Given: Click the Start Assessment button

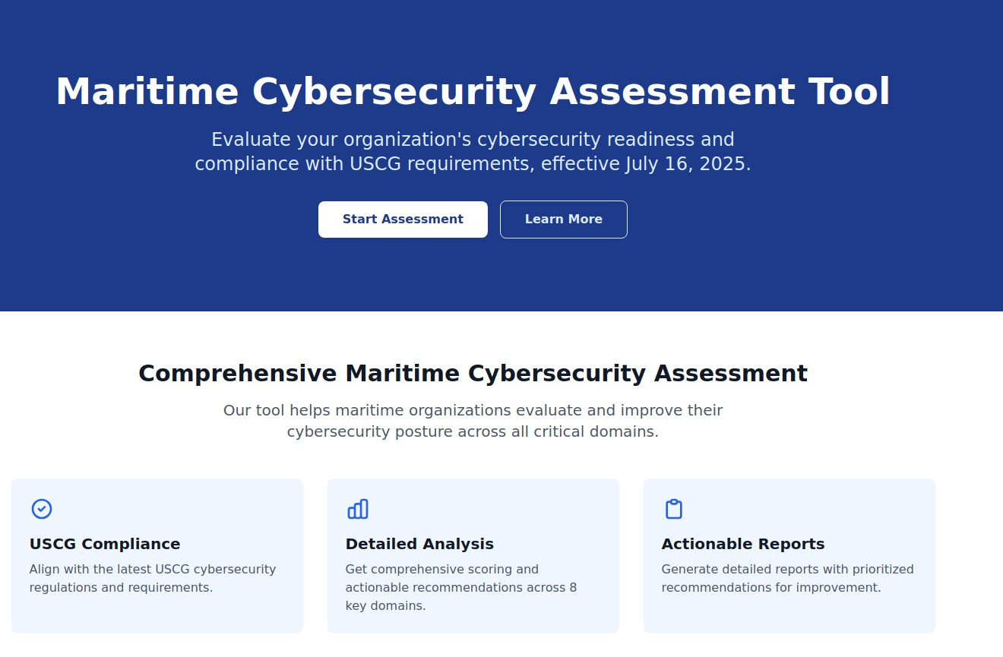Looking at the screenshot, I should pos(403,220).
